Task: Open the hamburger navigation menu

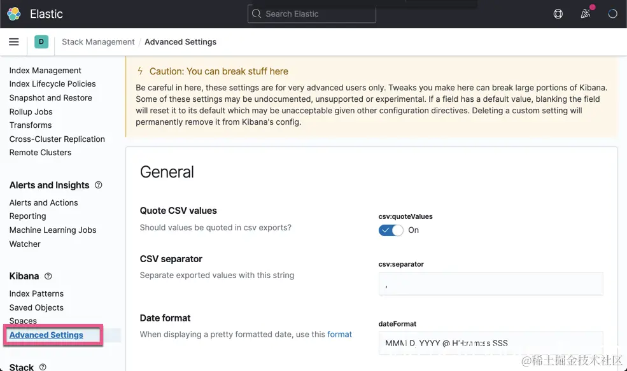Action: pos(13,42)
